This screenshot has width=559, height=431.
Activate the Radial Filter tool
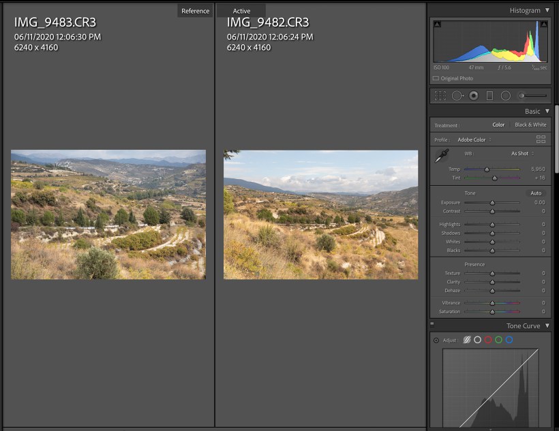506,96
